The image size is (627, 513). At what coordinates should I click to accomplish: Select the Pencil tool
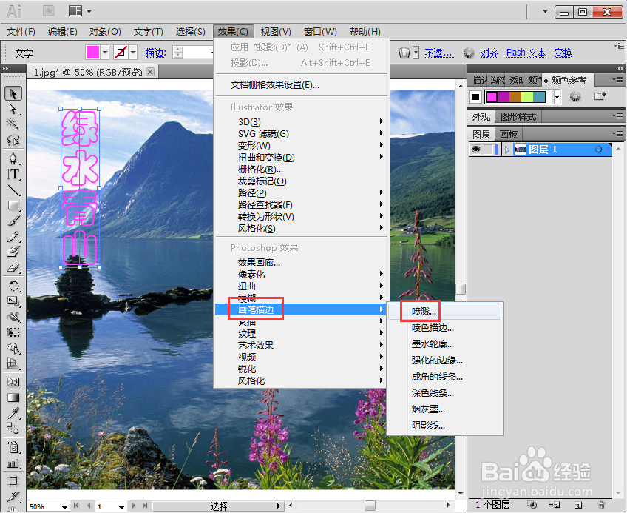(x=13, y=237)
